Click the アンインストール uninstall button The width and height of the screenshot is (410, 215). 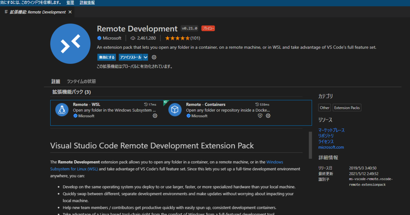[131, 57]
